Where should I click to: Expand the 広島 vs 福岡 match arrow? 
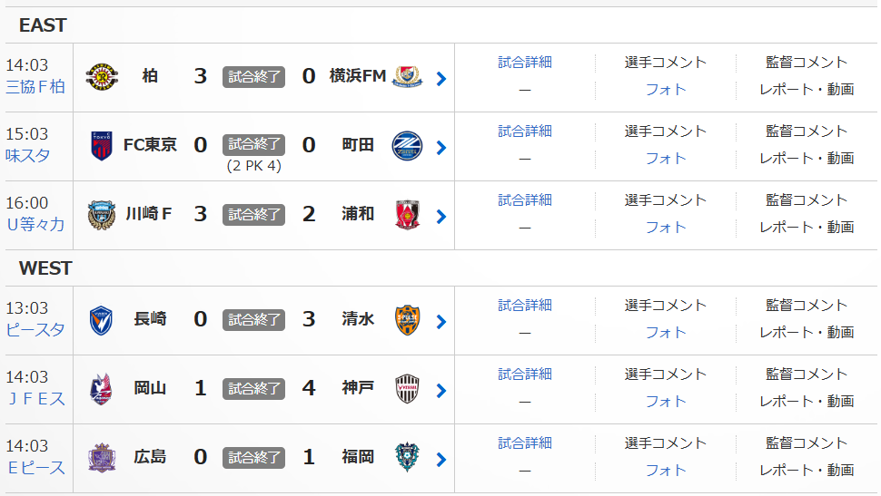pyautogui.click(x=441, y=460)
